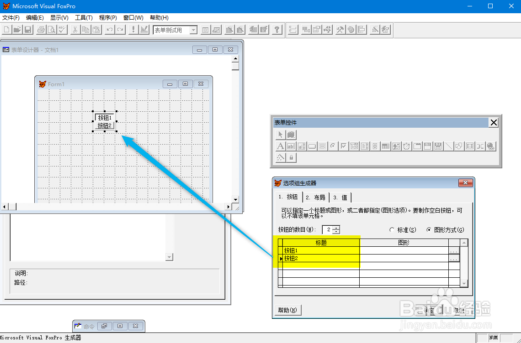Select the Command Group control tool
This screenshot has width=521, height=343.
(x=322, y=146)
